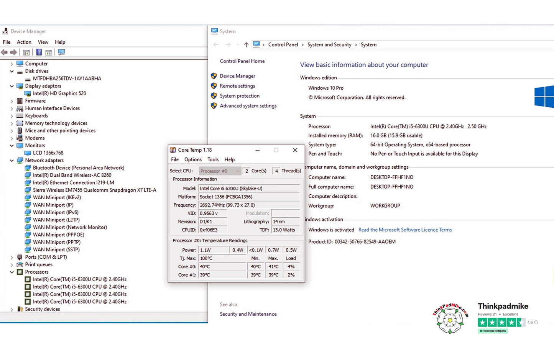Click the shield icon beside System protection

pyautogui.click(x=214, y=96)
